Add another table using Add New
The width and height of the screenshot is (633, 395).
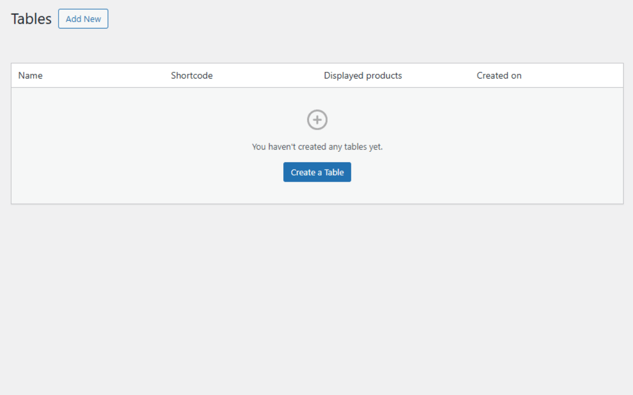83,18
